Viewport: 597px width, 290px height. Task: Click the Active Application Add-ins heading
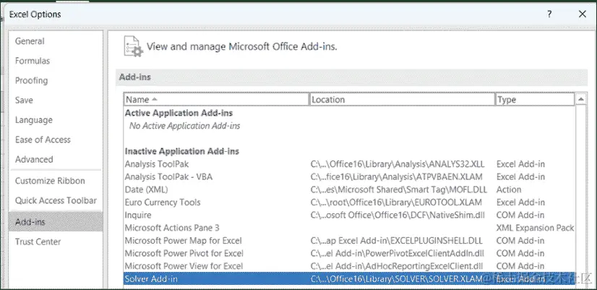pyautogui.click(x=179, y=114)
